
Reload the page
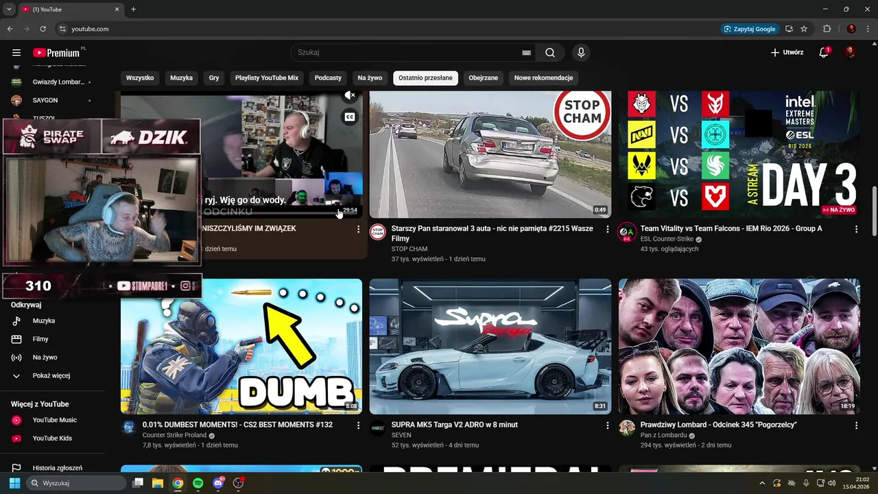click(x=43, y=29)
